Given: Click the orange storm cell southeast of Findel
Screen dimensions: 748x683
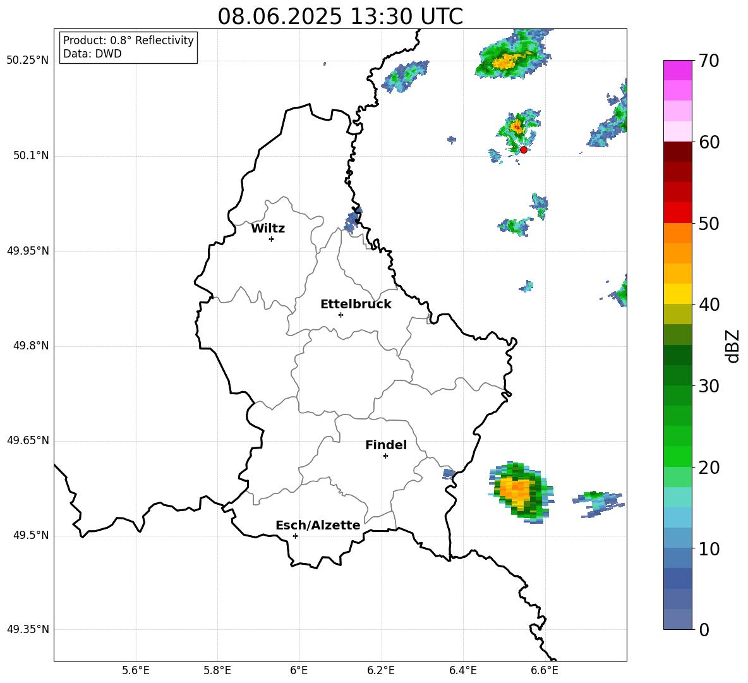Looking at the screenshot, I should tap(521, 492).
